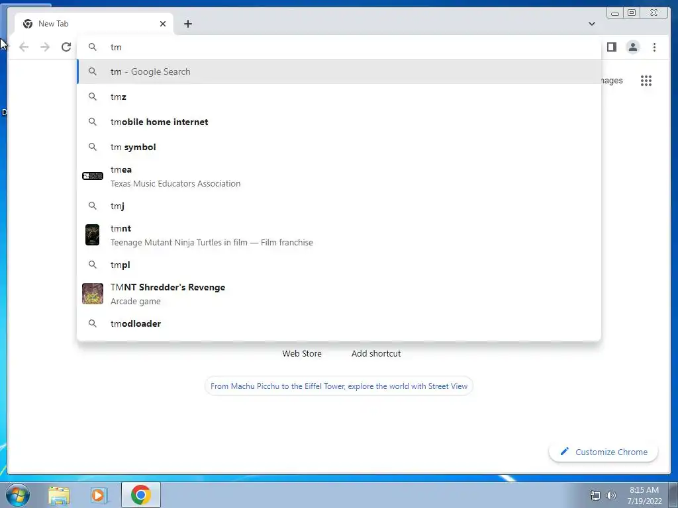Click search icon beside 'tmodloader'
Image resolution: width=678 pixels, height=508 pixels.
click(x=93, y=323)
